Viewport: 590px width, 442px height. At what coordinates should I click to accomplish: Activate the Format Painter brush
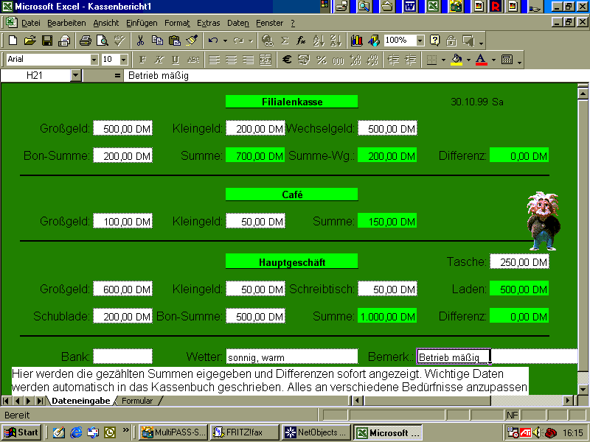pyautogui.click(x=192, y=41)
